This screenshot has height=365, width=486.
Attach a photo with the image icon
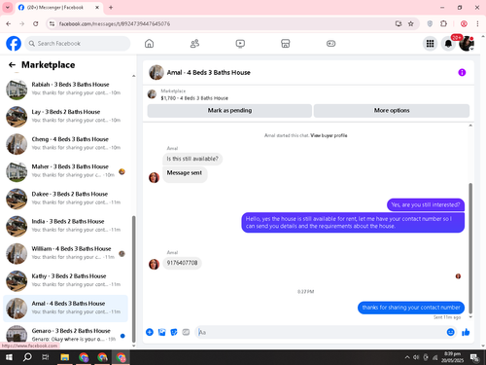pos(161,332)
